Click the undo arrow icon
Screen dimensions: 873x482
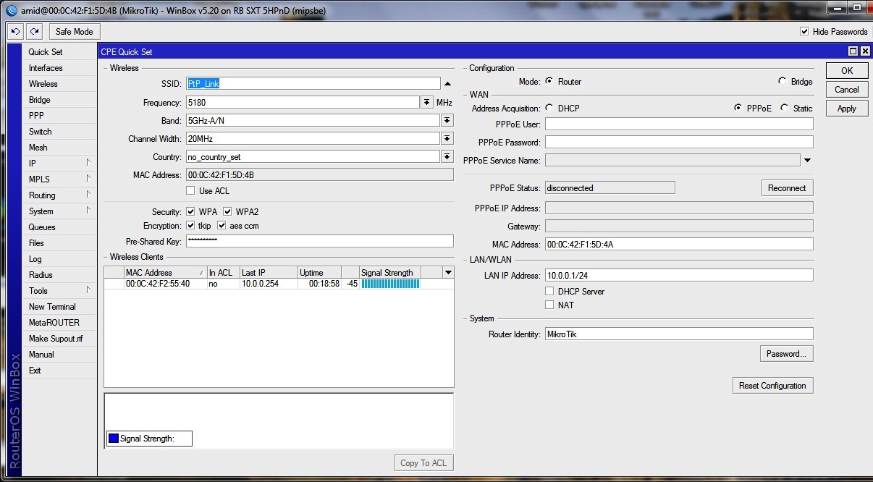pyautogui.click(x=15, y=32)
